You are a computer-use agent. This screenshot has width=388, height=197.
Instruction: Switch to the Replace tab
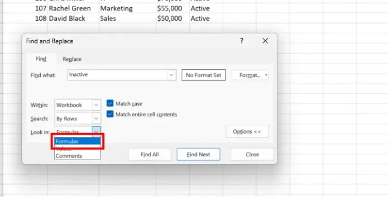(x=72, y=59)
